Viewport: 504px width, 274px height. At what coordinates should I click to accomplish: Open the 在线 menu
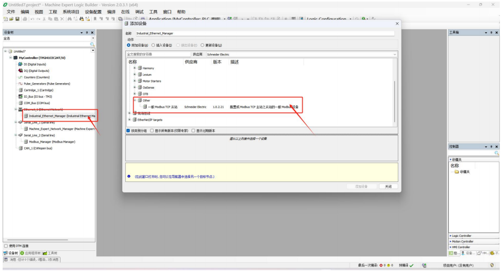tap(125, 12)
